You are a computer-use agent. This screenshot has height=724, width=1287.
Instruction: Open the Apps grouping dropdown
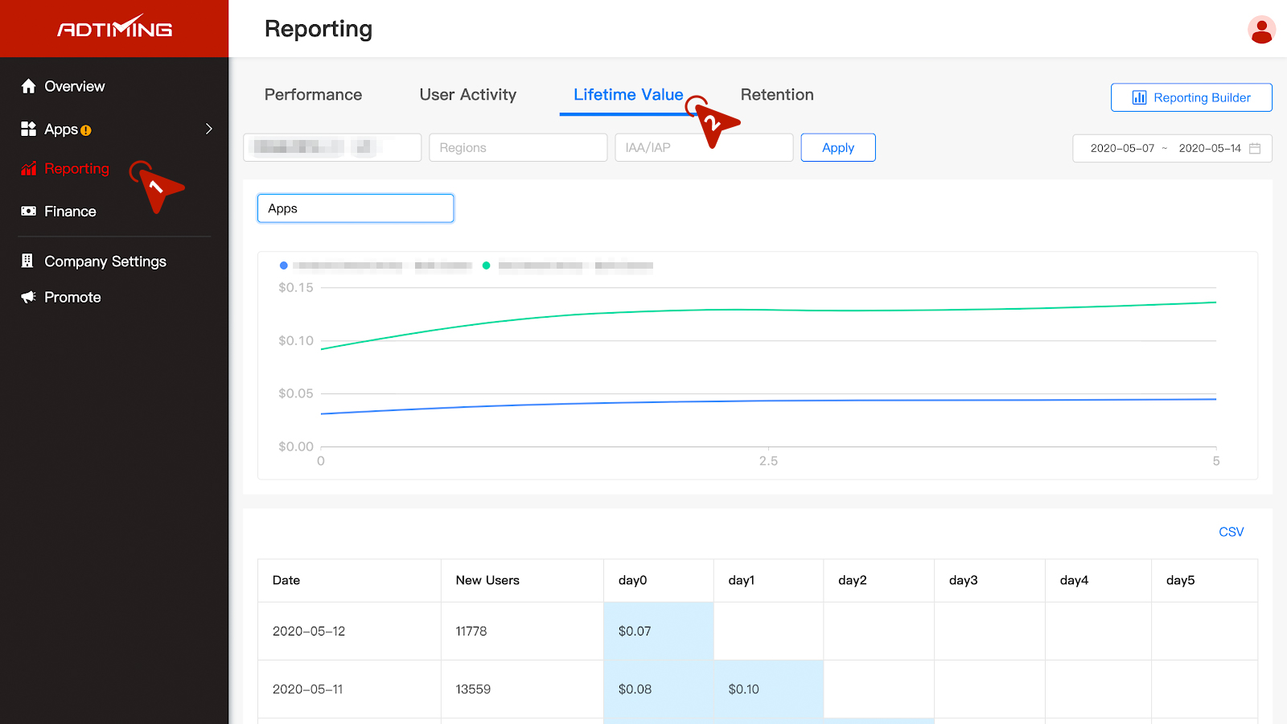[356, 208]
